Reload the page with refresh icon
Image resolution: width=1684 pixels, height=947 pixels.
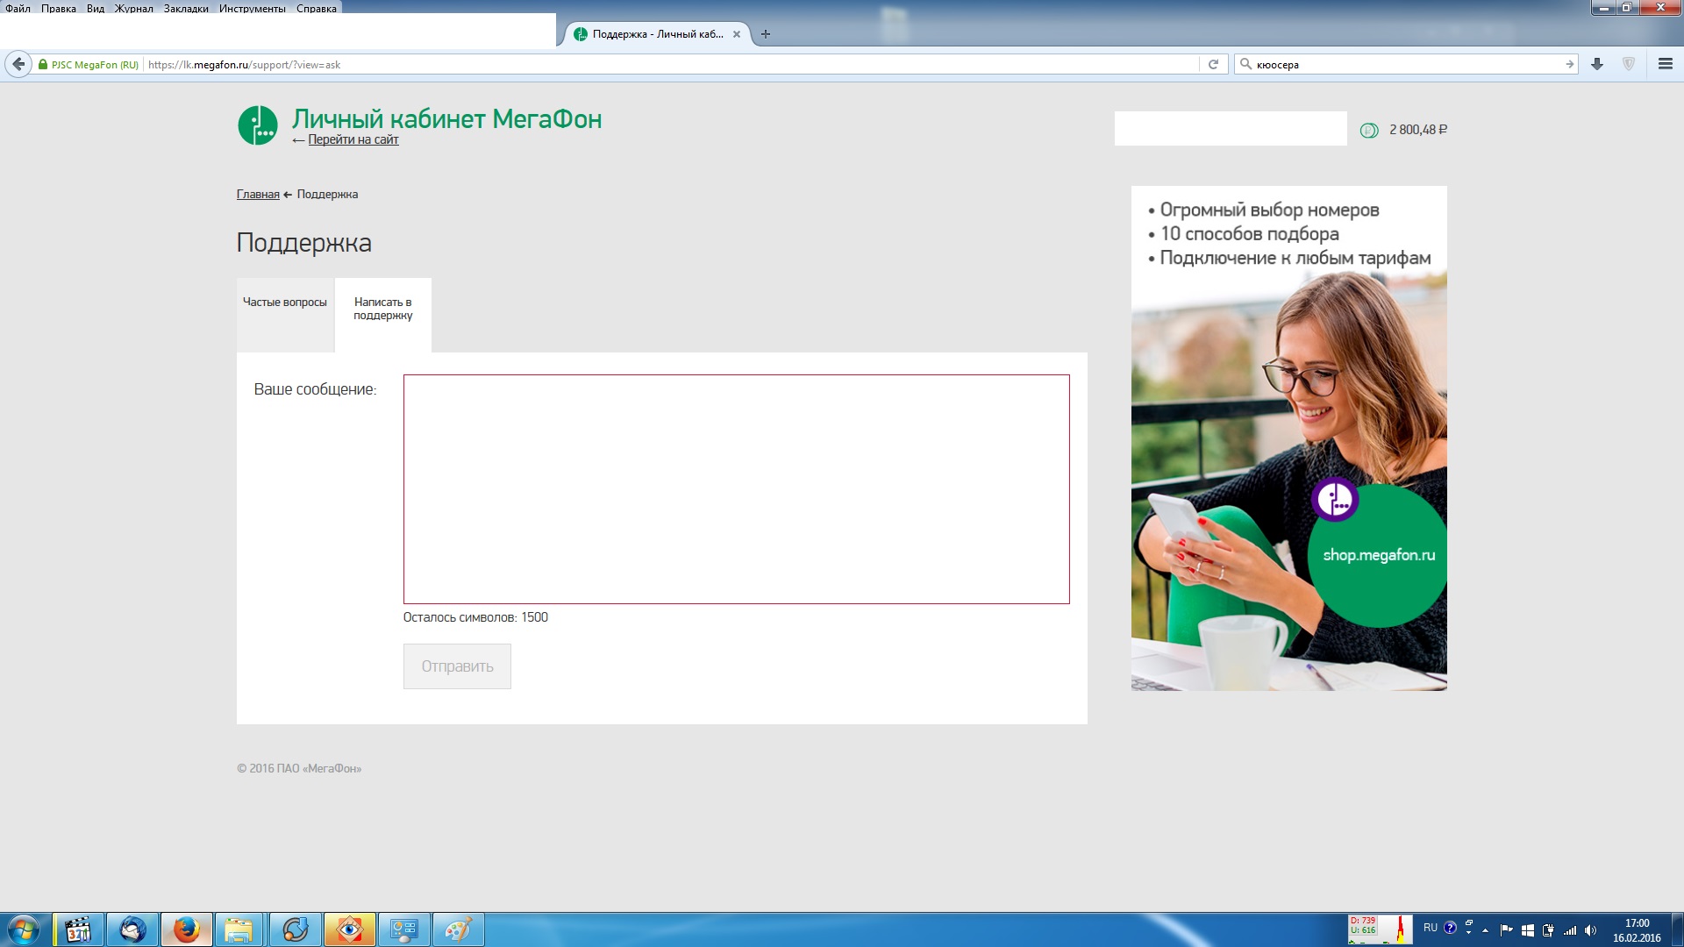(1213, 64)
